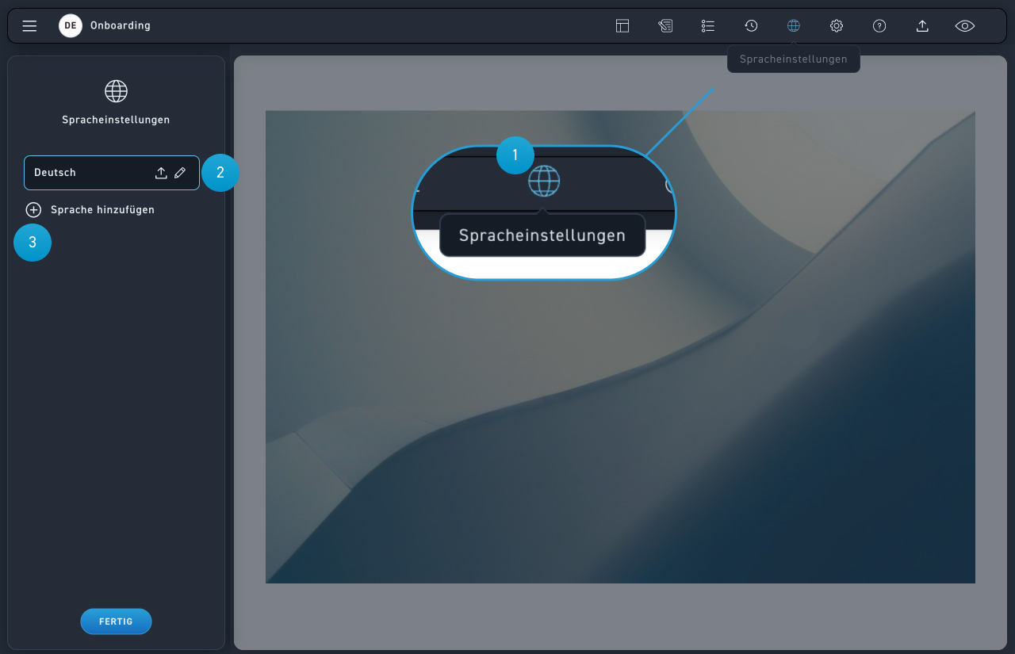Click the upload icon in top toolbar
This screenshot has width=1015, height=654.
click(x=922, y=26)
